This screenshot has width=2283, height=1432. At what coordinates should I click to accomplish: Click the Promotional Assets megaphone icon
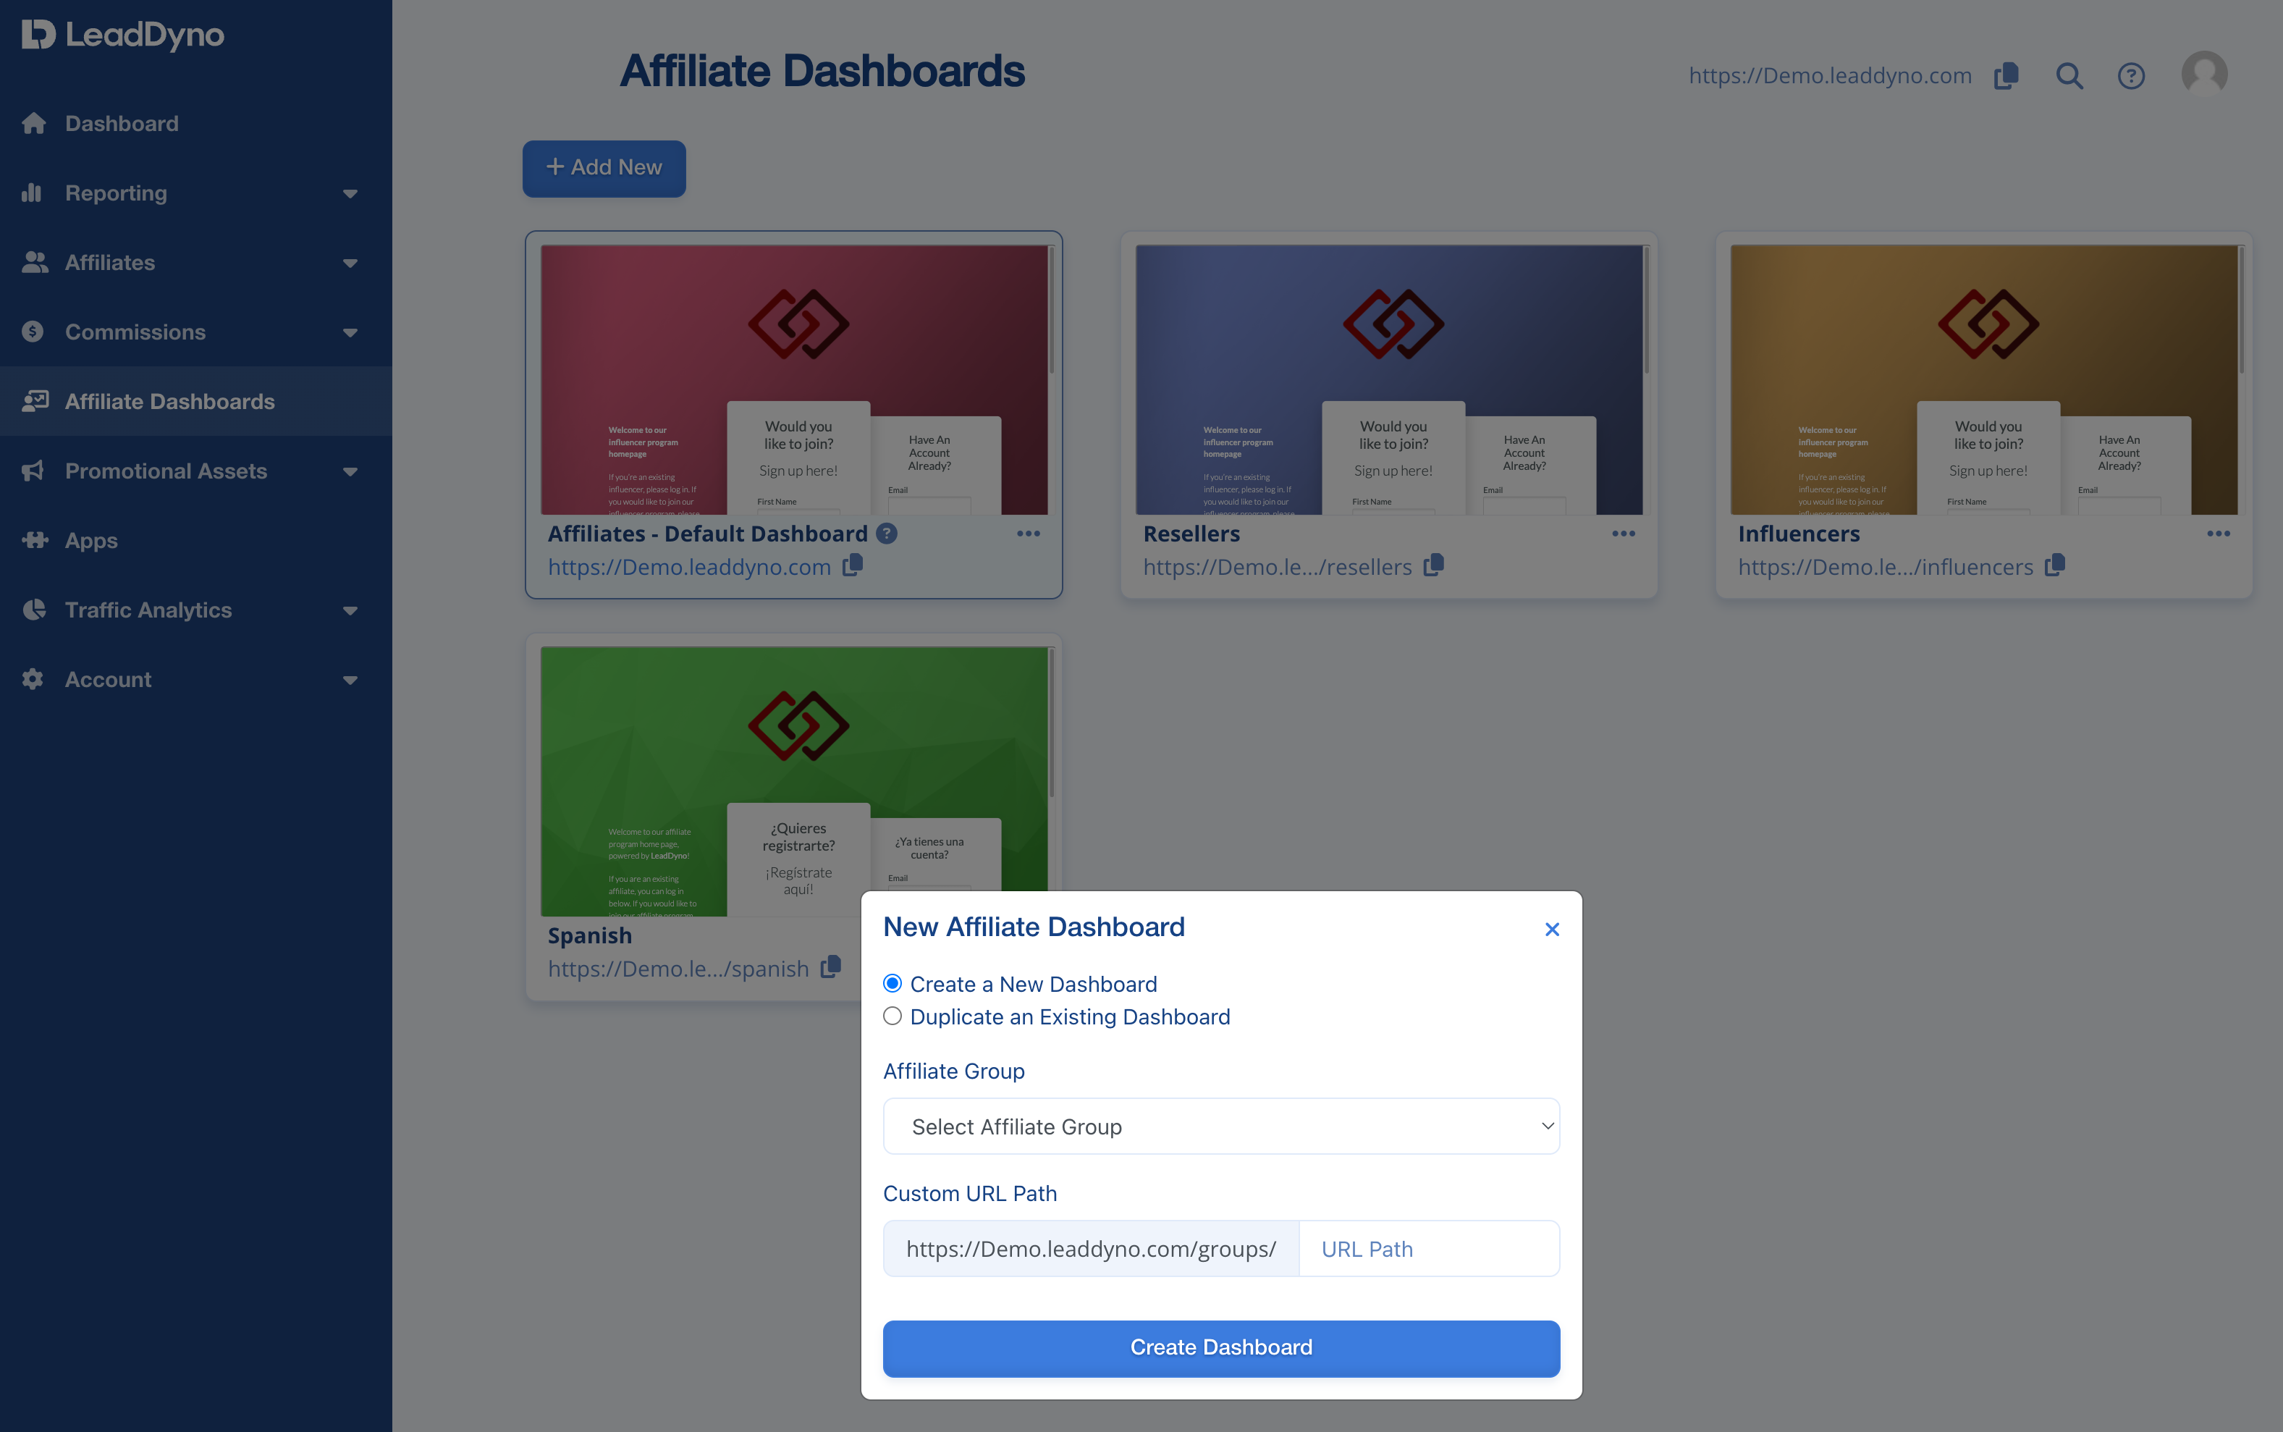tap(33, 471)
